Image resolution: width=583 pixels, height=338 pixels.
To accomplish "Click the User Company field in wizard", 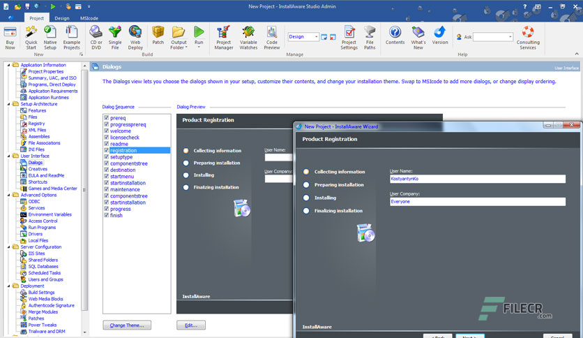I will 478,201.
